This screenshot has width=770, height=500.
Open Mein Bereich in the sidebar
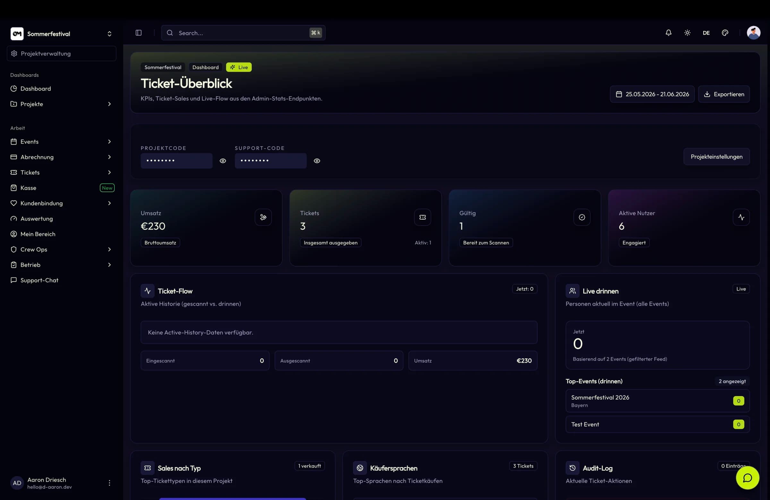click(x=62, y=234)
